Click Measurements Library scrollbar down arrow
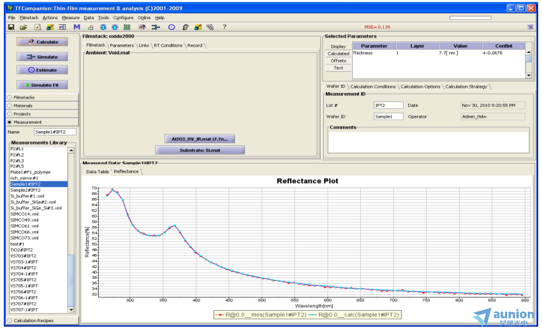Viewport: 542px width, 333px height. pyautogui.click(x=71, y=310)
